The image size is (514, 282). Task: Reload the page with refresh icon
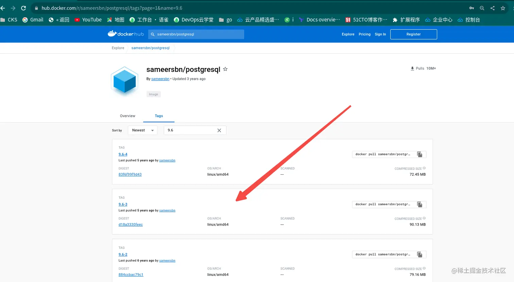point(23,8)
